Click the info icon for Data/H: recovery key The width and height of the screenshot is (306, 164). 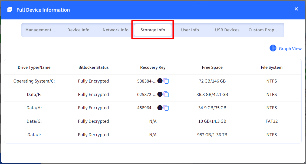click(x=160, y=108)
